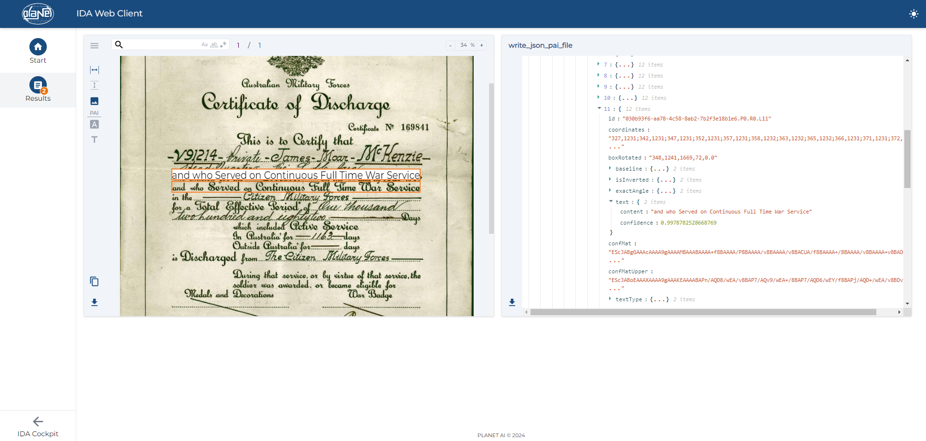
Task: Toggle the light/dark theme sun icon
Action: click(x=913, y=14)
